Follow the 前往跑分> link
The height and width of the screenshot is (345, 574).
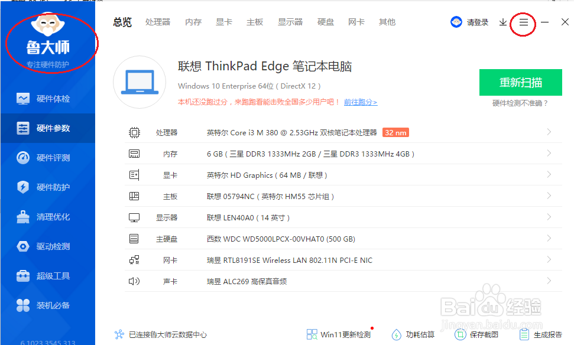pyautogui.click(x=361, y=102)
